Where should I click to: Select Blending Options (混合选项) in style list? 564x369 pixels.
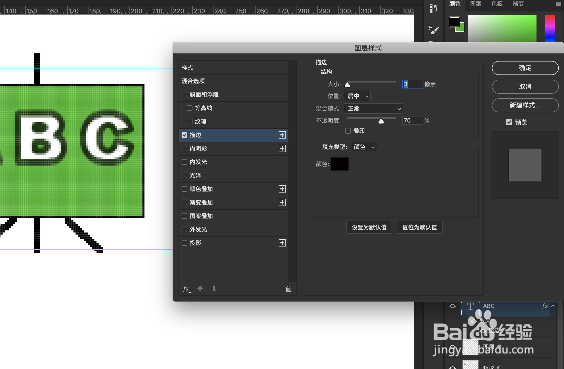click(193, 81)
